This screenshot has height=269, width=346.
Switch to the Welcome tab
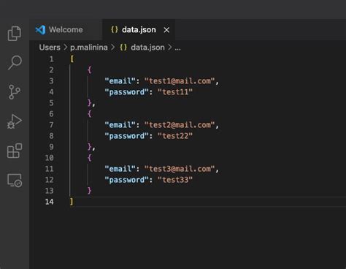point(66,30)
